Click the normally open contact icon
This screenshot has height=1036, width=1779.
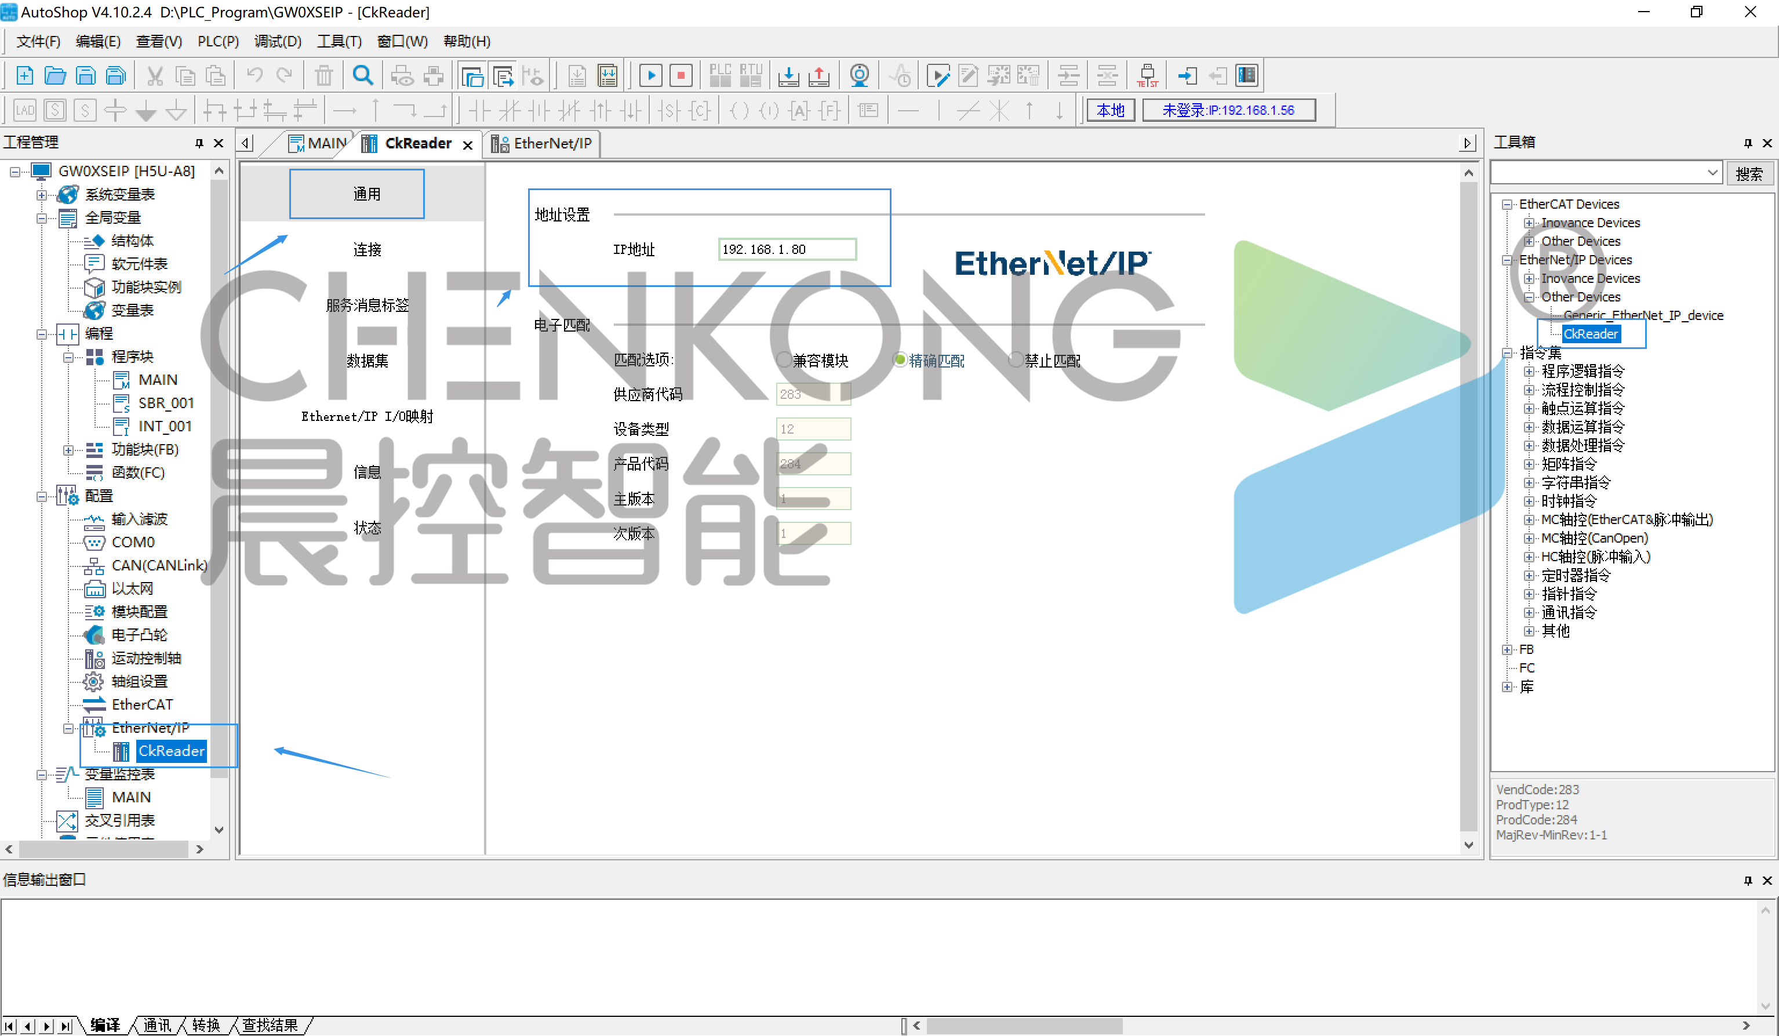pos(479,110)
